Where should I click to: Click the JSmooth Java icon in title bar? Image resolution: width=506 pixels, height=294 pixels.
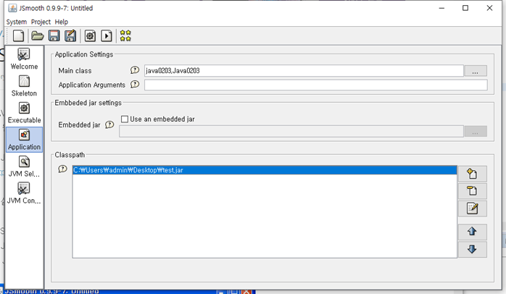pyautogui.click(x=12, y=8)
